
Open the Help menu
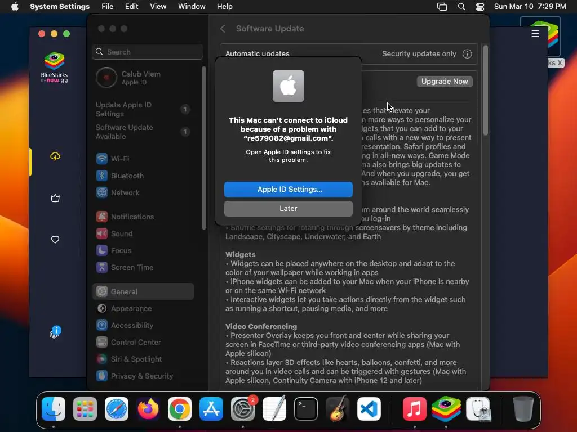pos(224,7)
